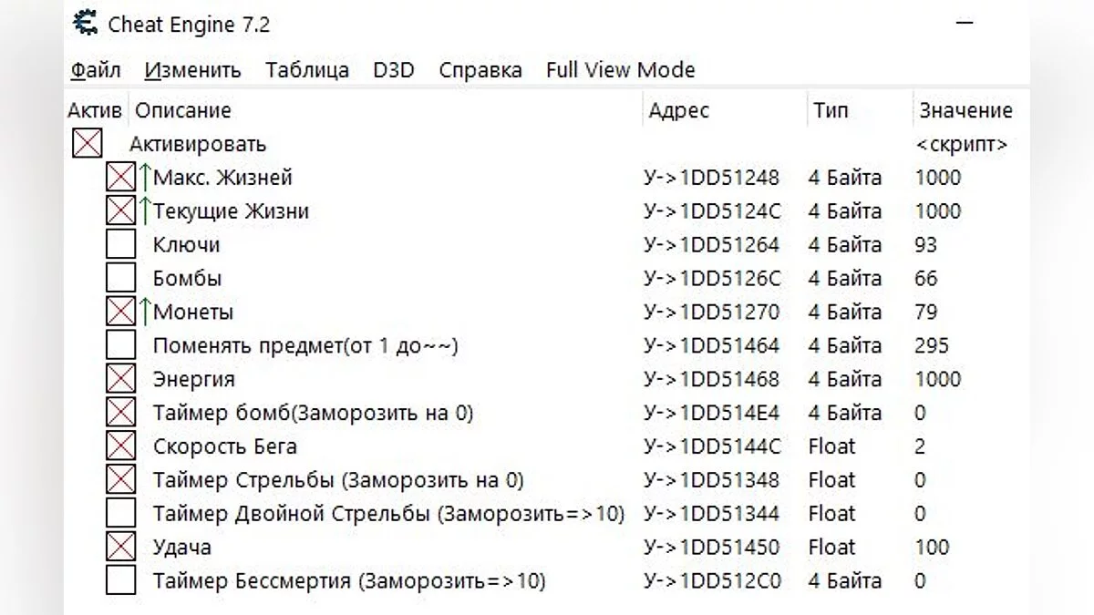Enable the Бомбы freeze checkbox

[120, 278]
